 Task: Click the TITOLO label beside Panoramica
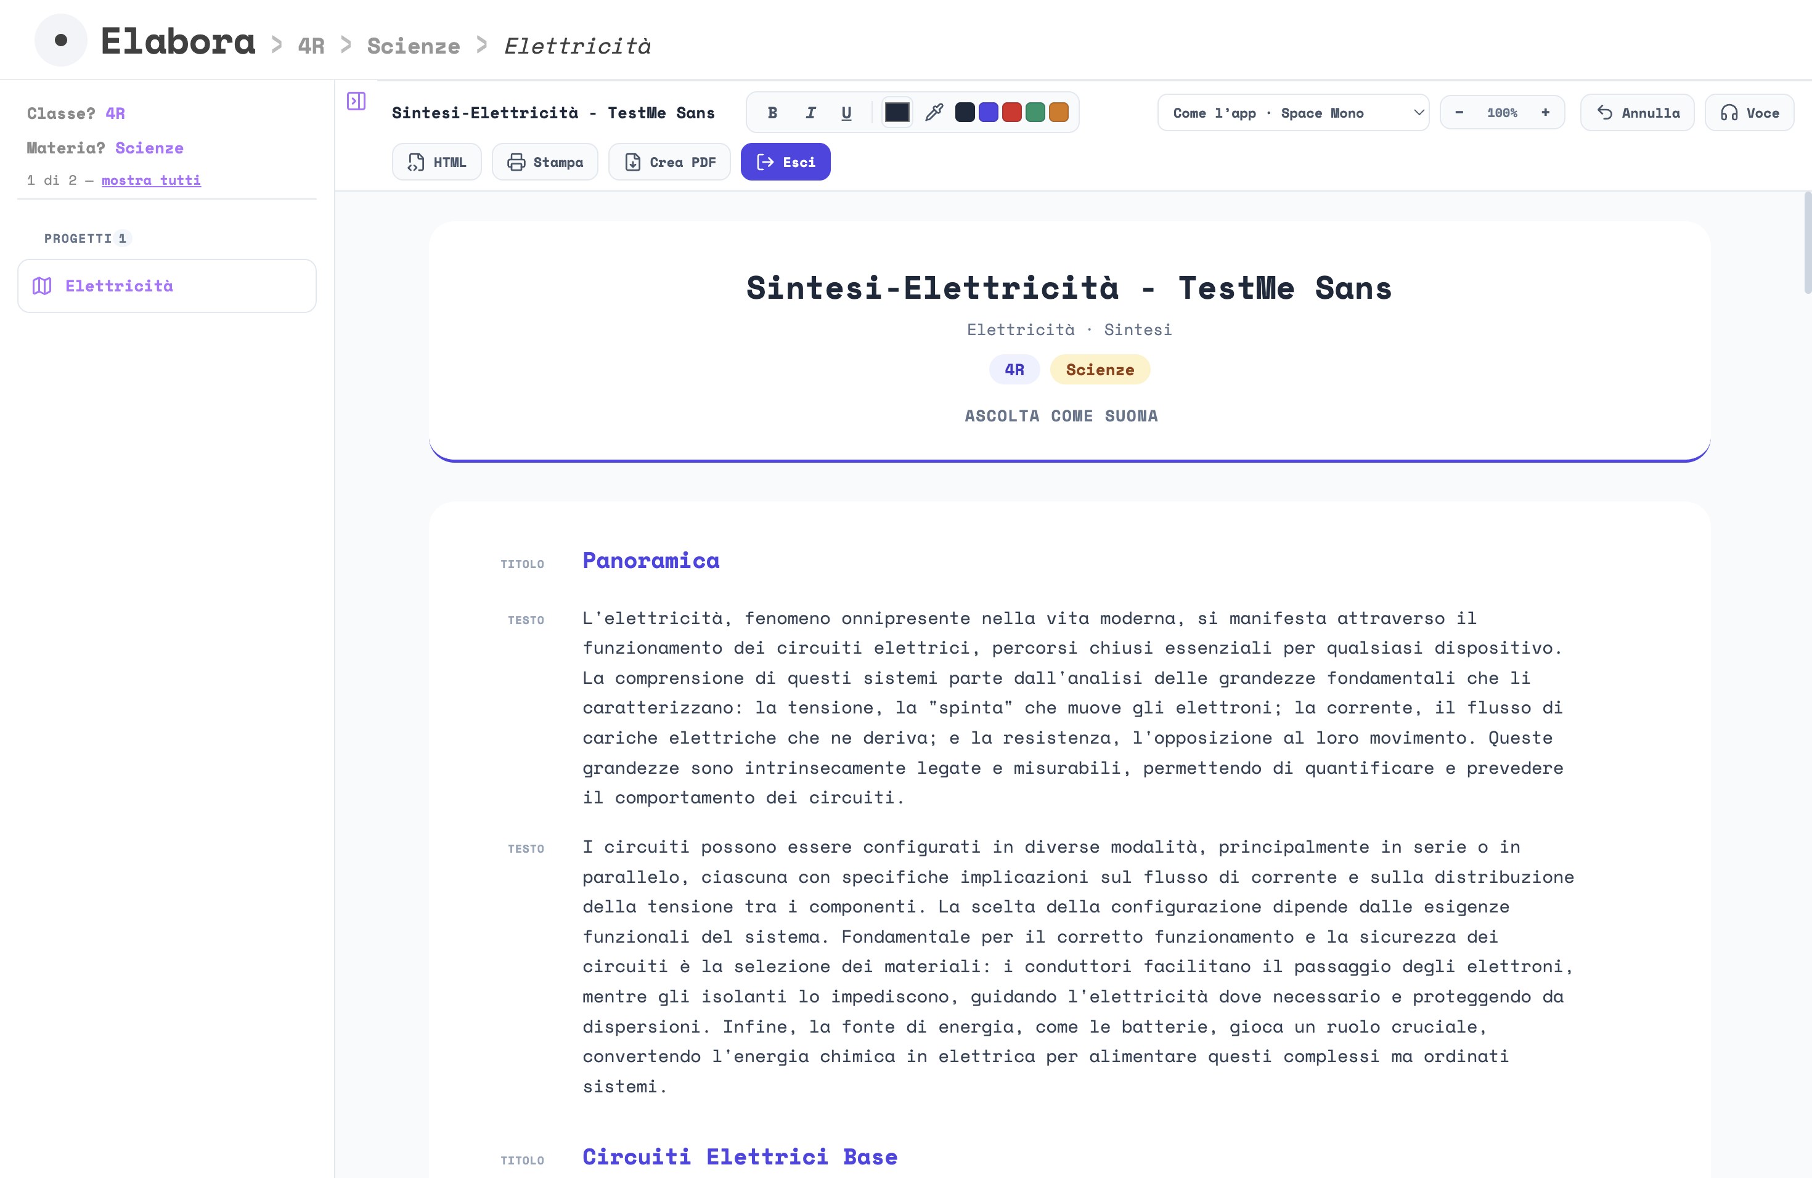point(522,564)
